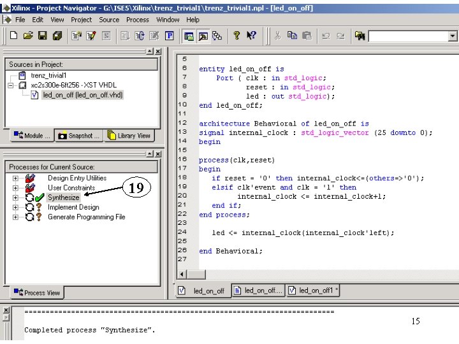
Task: Collapse the xc2s300e-6ft256 tree node
Action: coord(11,85)
